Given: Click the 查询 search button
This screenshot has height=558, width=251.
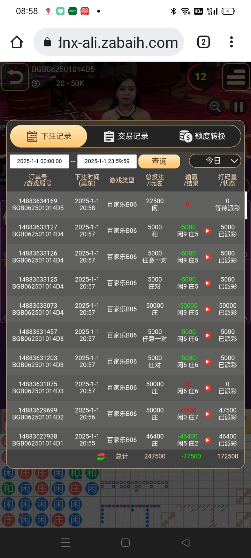Looking at the screenshot, I should (159, 161).
